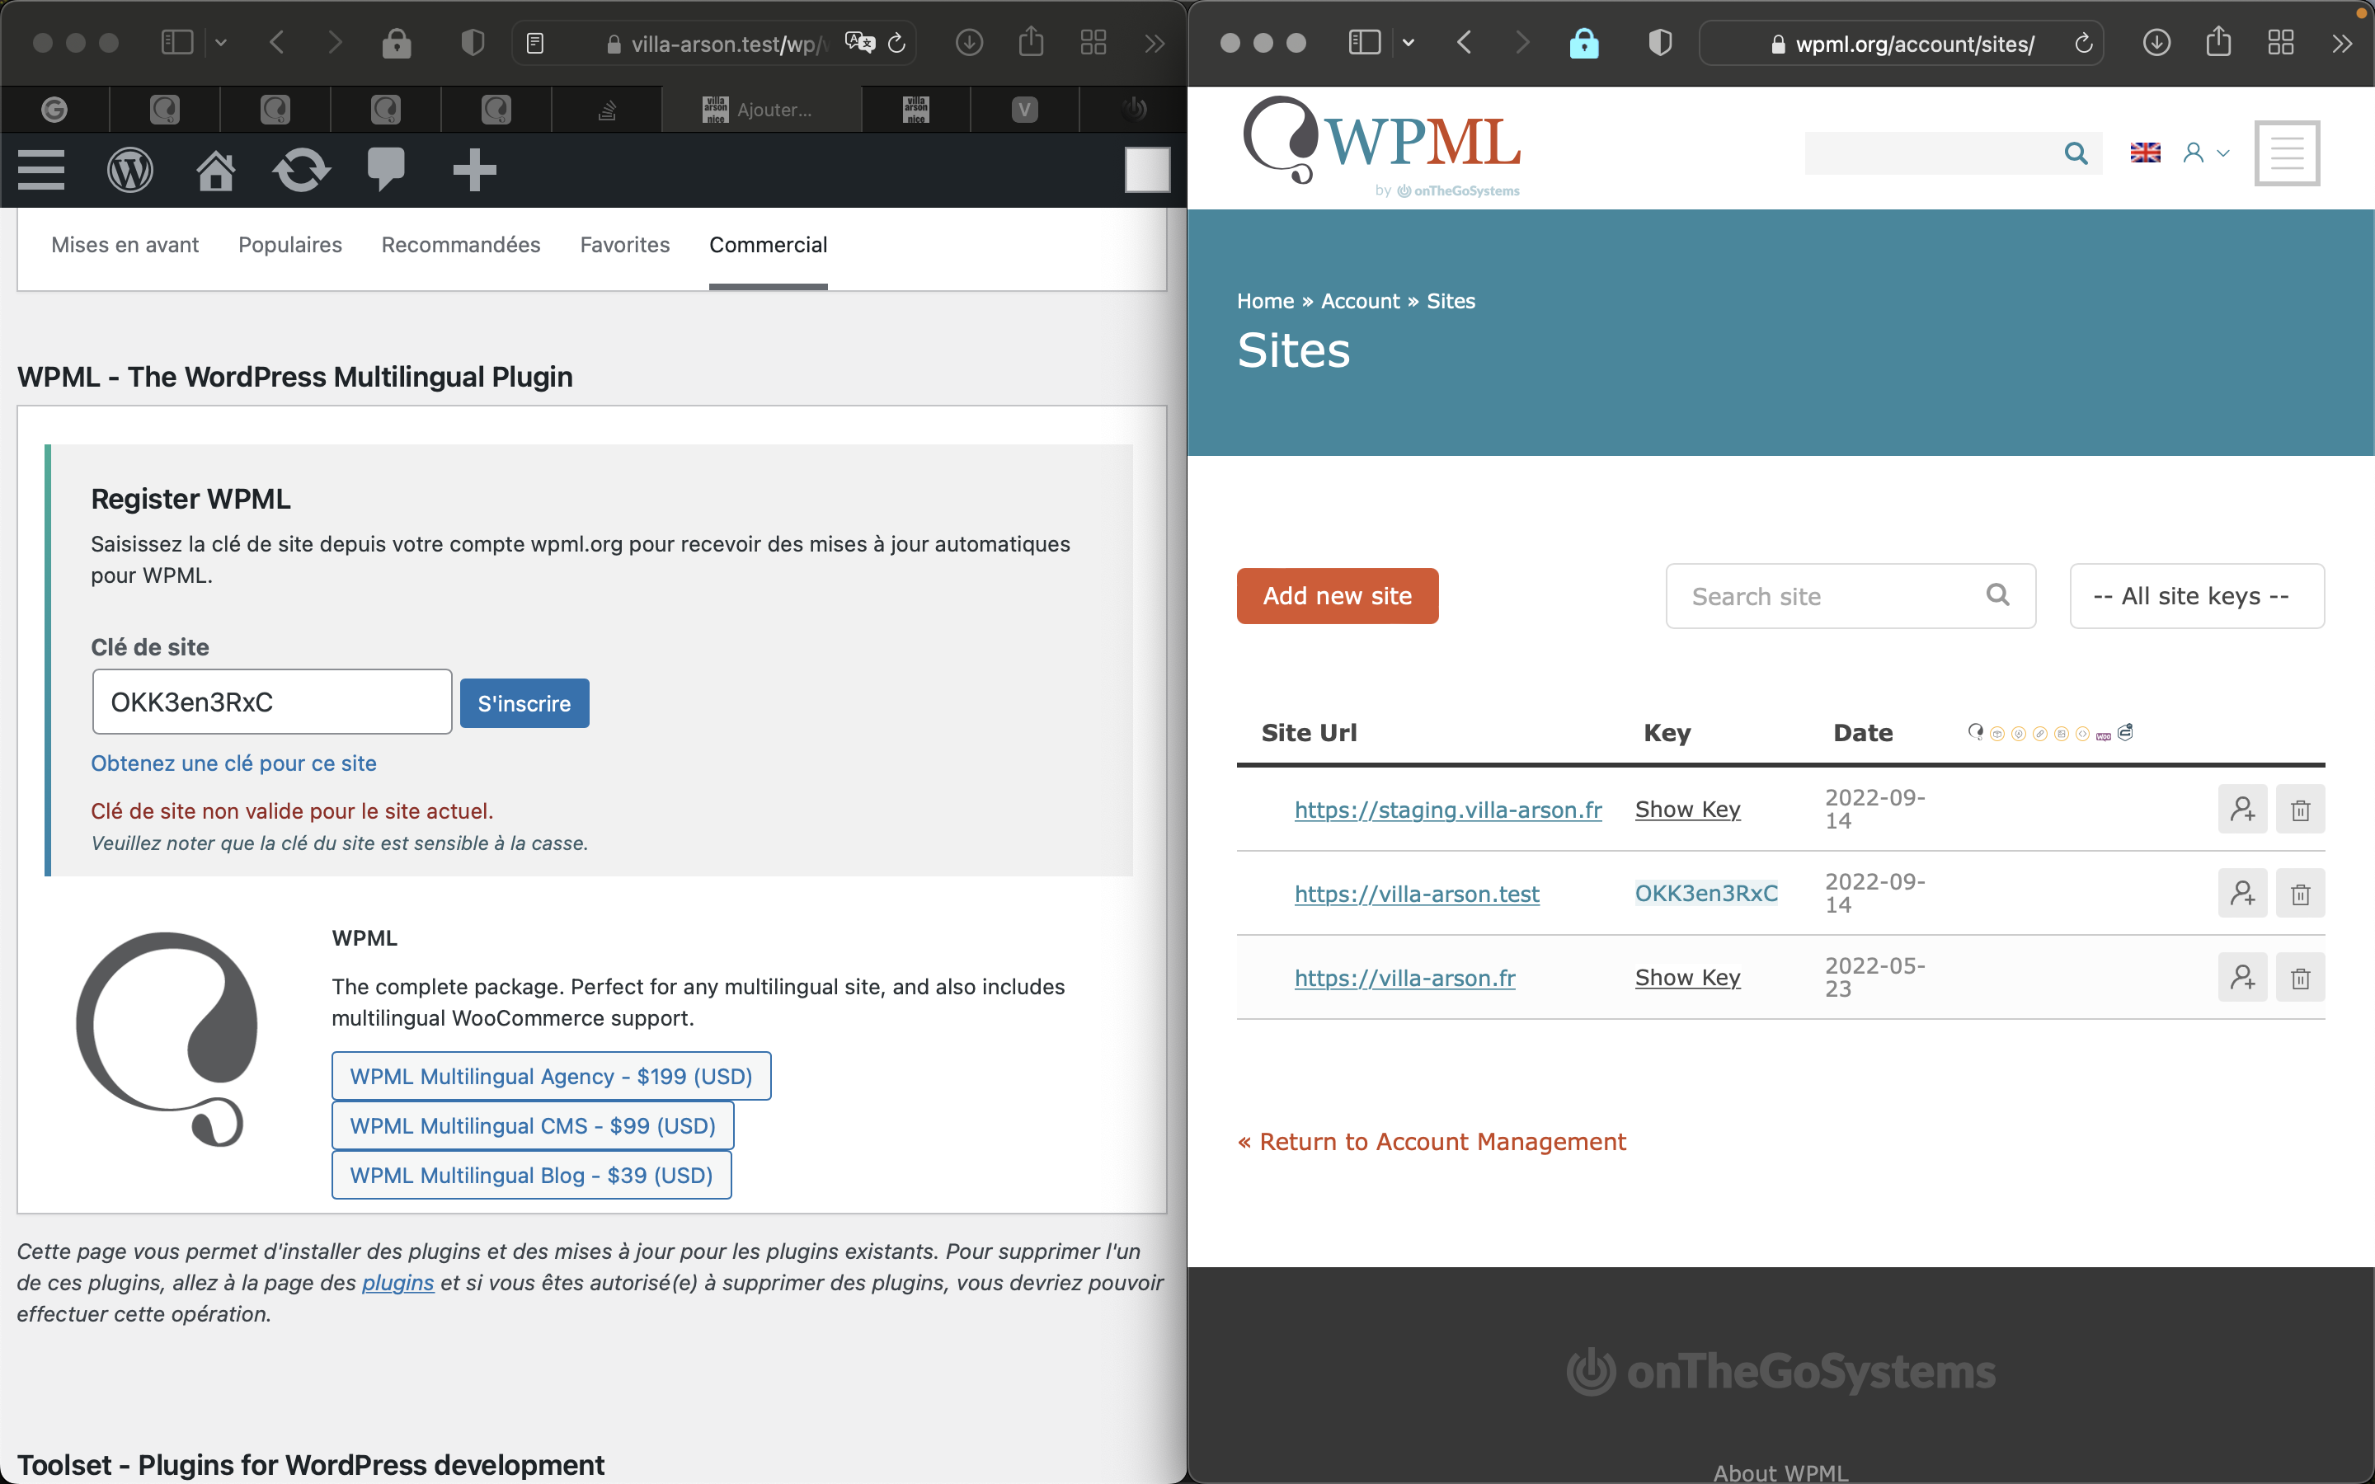Click the WPML logo on wpml.org
This screenshot has width=2375, height=1484.
pos(1382,145)
